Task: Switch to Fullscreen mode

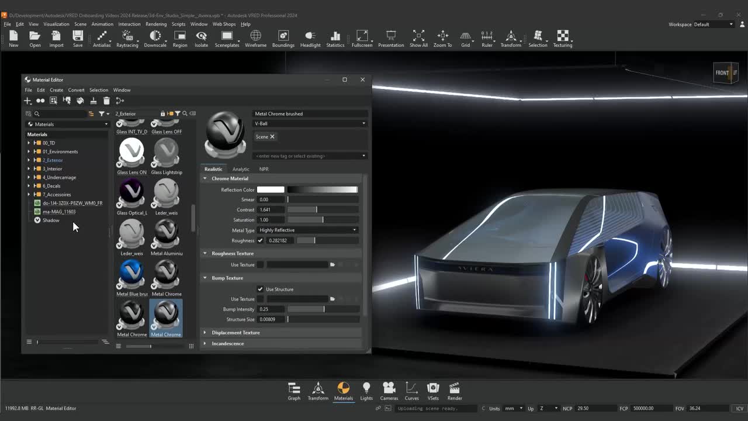Action: [362, 39]
